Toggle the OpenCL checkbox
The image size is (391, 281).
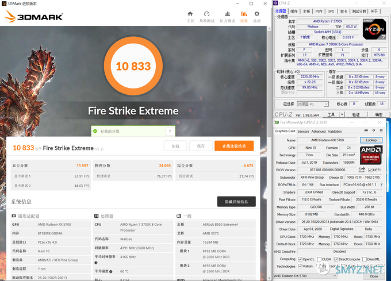[300, 259]
